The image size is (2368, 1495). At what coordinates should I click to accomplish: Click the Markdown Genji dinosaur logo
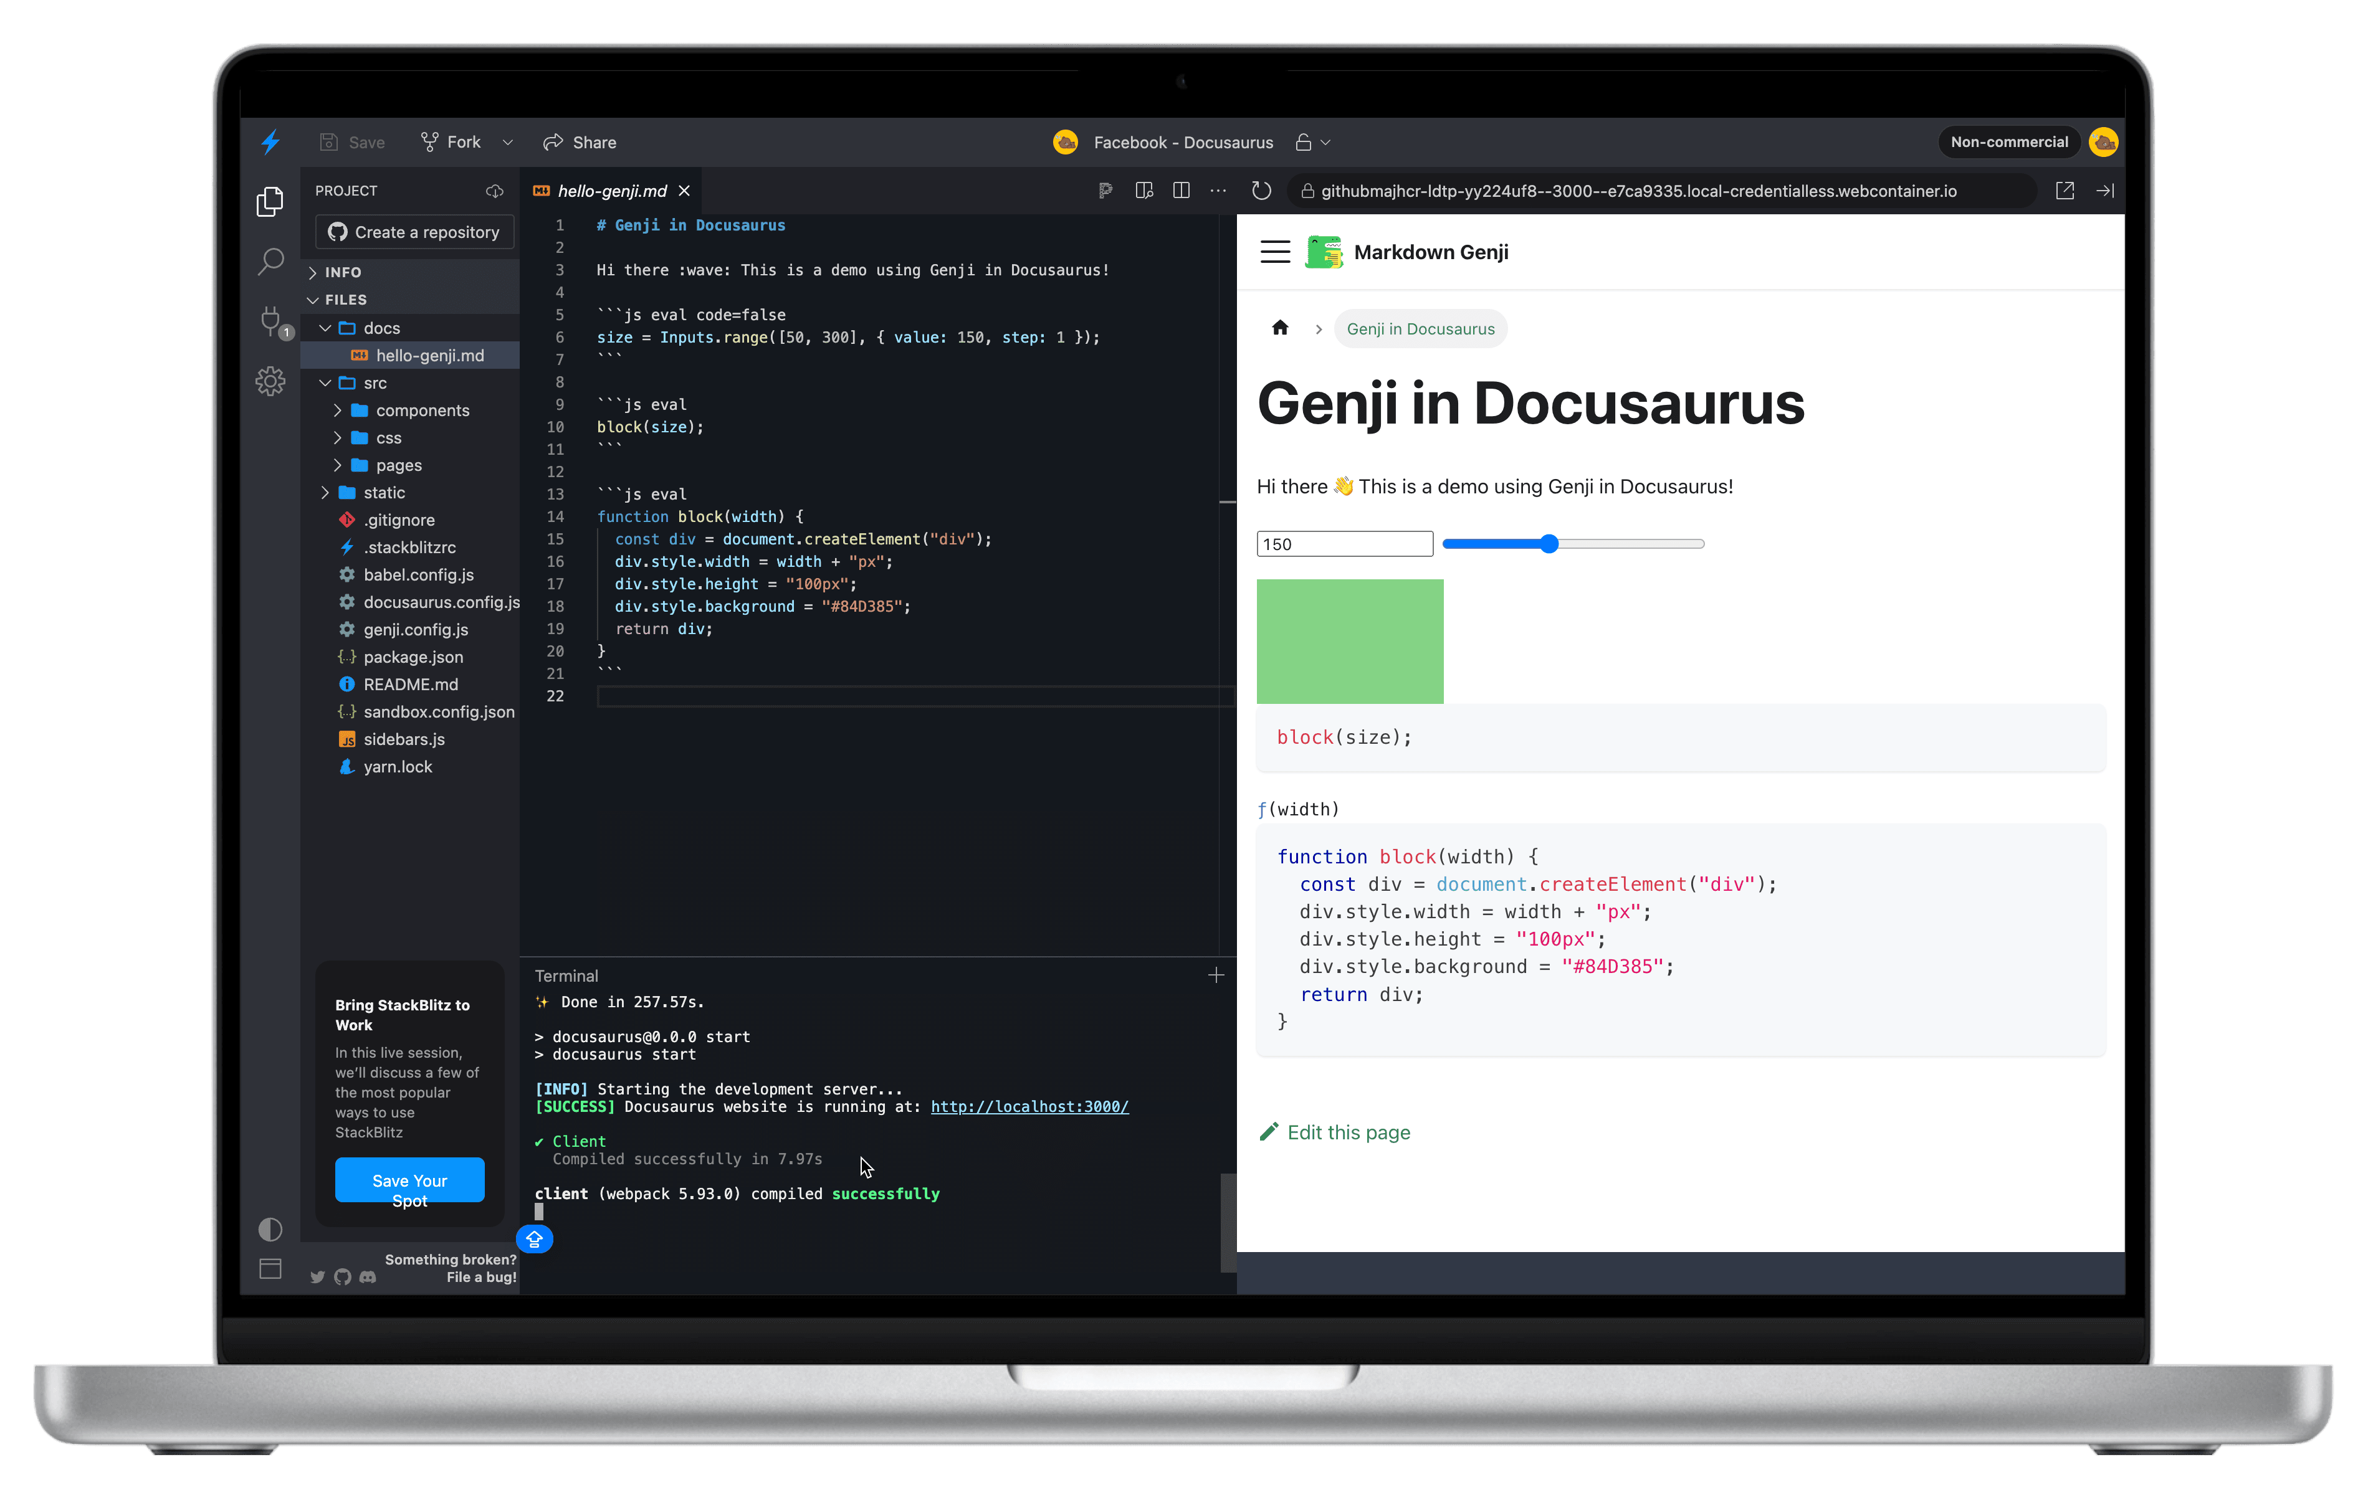1324,253
